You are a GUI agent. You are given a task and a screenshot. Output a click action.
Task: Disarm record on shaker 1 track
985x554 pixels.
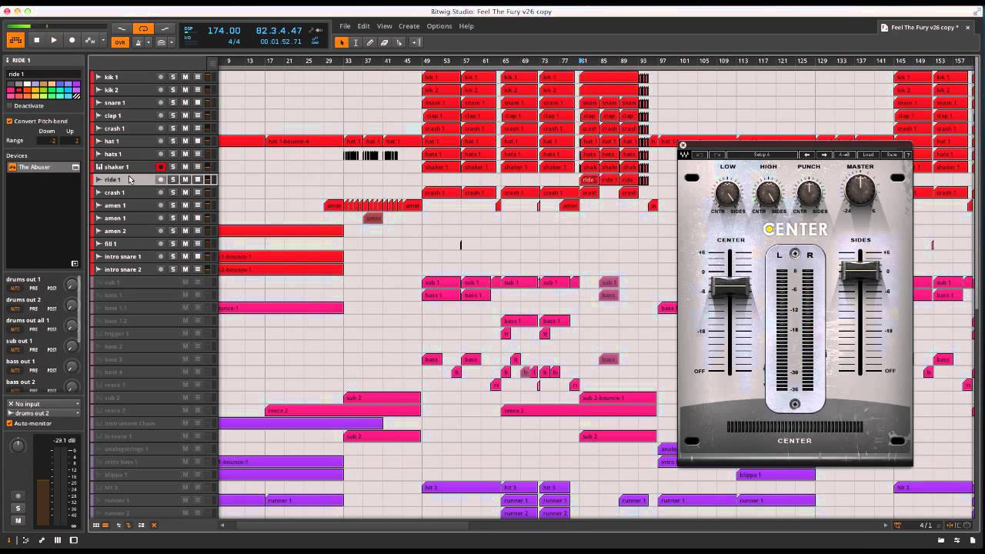[x=161, y=167]
